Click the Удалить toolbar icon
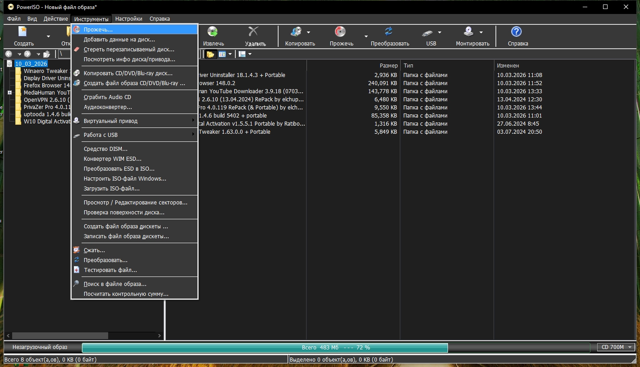Viewport: 640px width, 367px height. pos(254,32)
